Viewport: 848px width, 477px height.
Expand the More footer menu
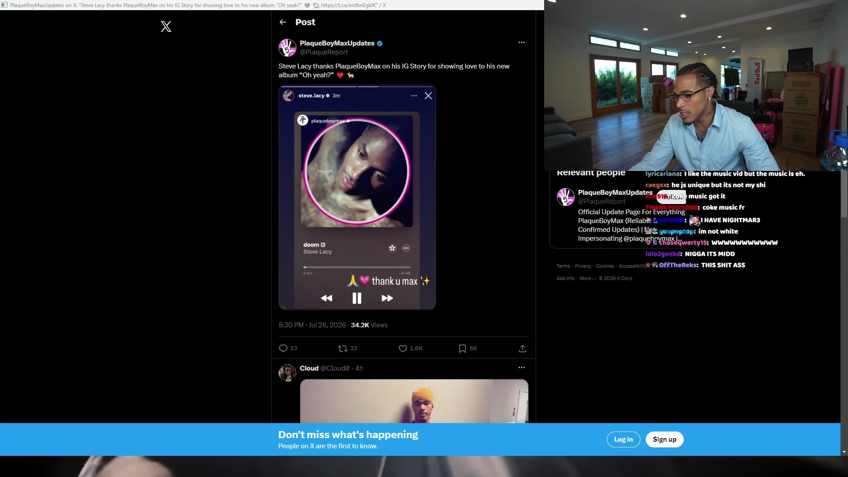pos(587,278)
